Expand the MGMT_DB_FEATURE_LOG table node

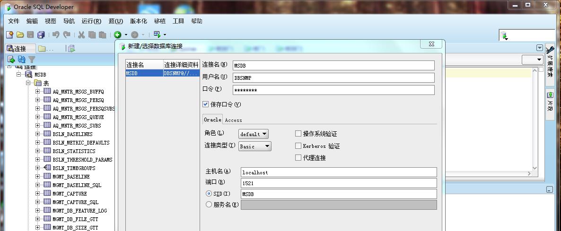[x=37, y=211]
